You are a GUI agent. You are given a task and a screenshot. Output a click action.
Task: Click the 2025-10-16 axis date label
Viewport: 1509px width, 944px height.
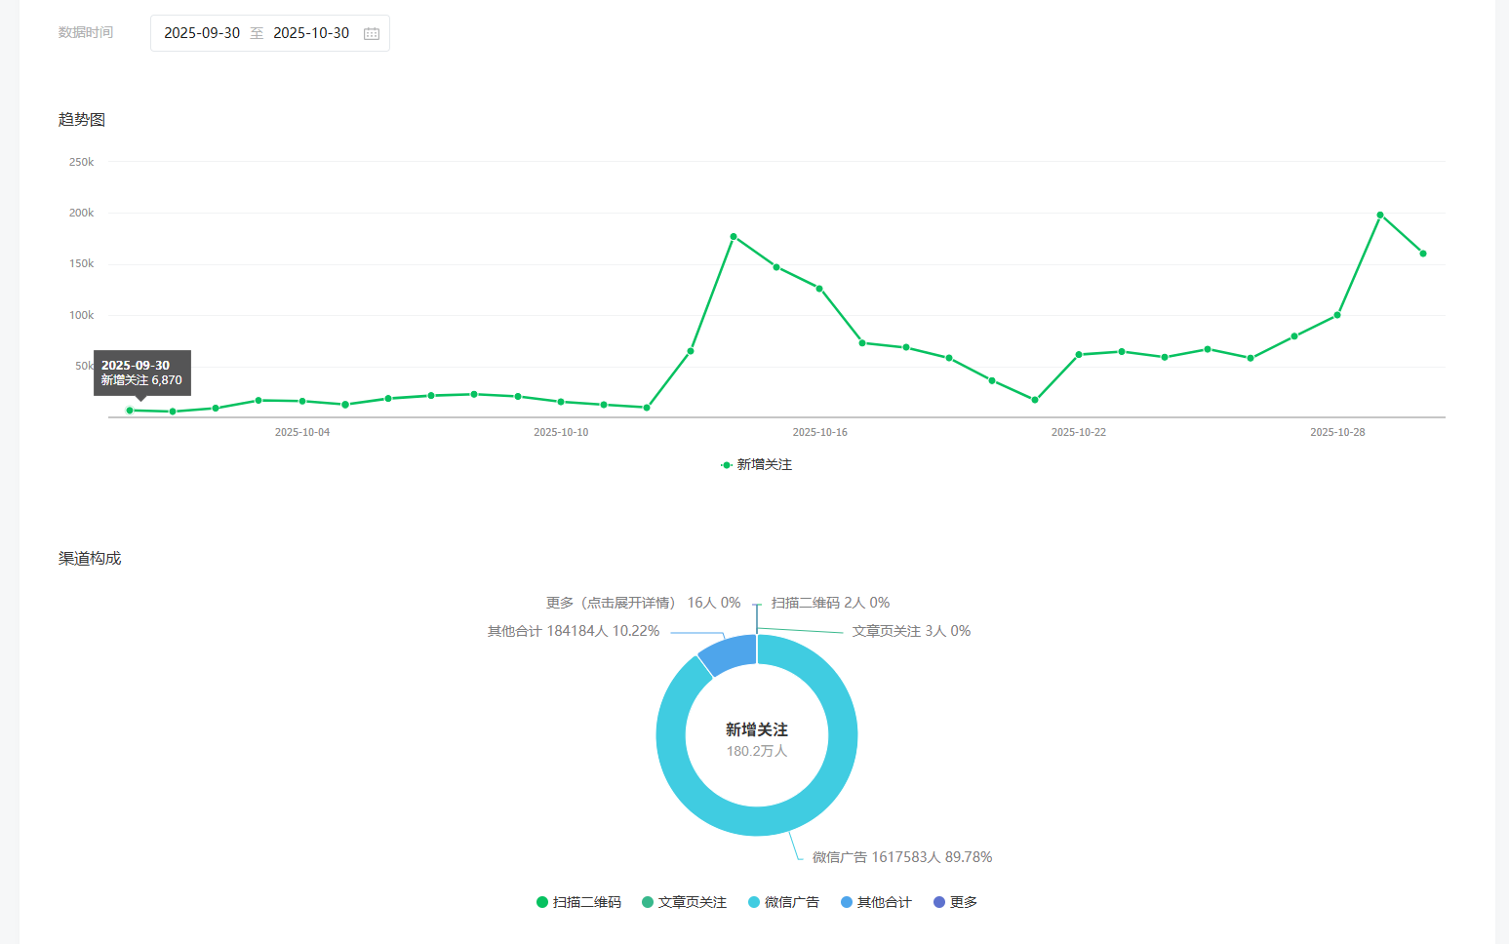819,432
